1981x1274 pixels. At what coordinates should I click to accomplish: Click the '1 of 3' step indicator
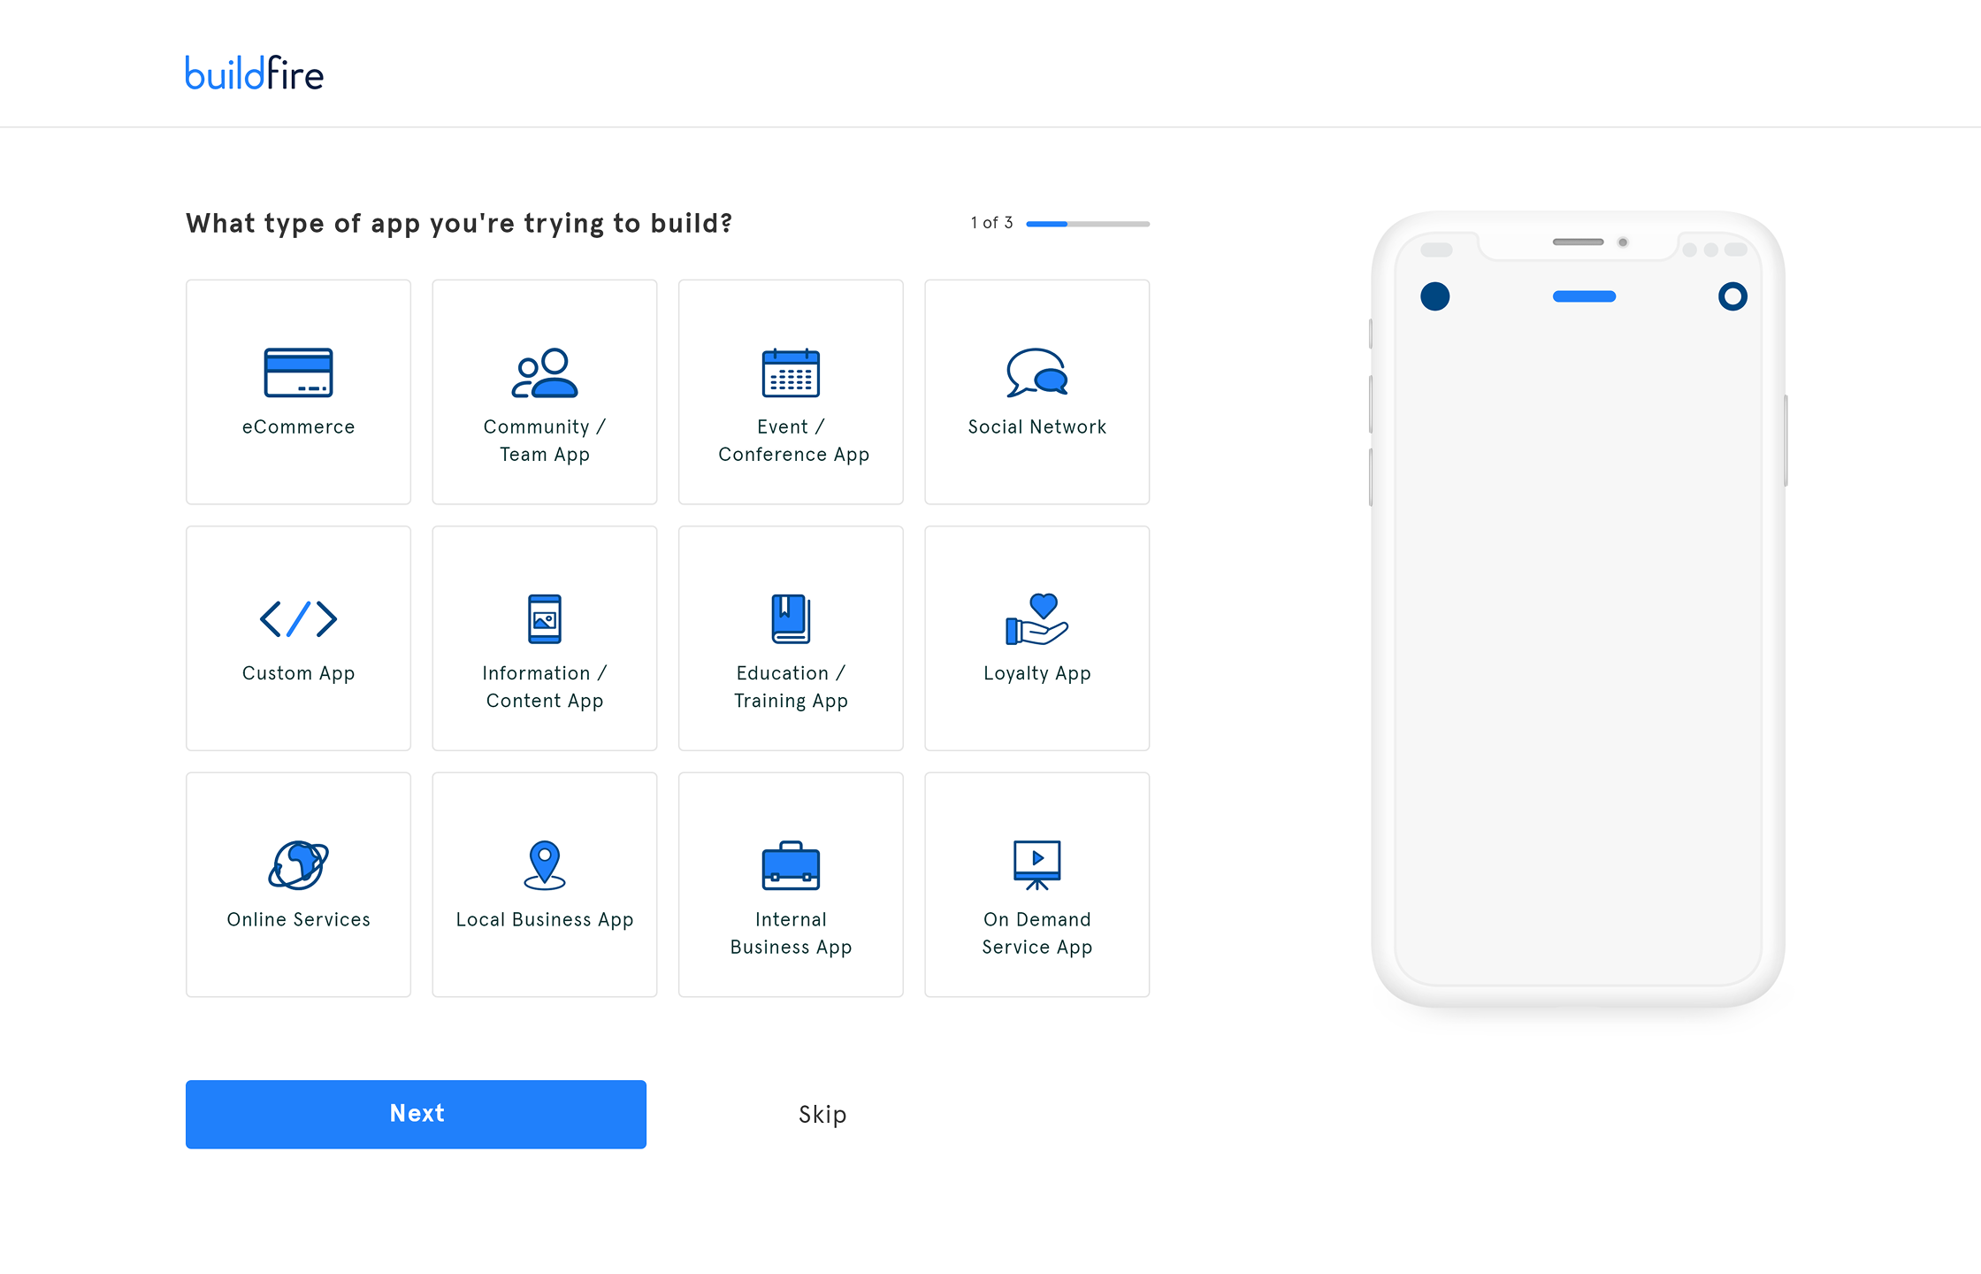click(991, 223)
